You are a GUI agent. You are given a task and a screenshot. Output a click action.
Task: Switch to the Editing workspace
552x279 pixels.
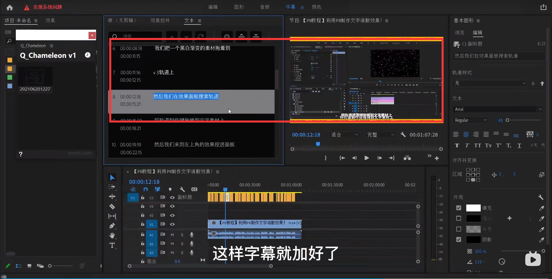213,7
